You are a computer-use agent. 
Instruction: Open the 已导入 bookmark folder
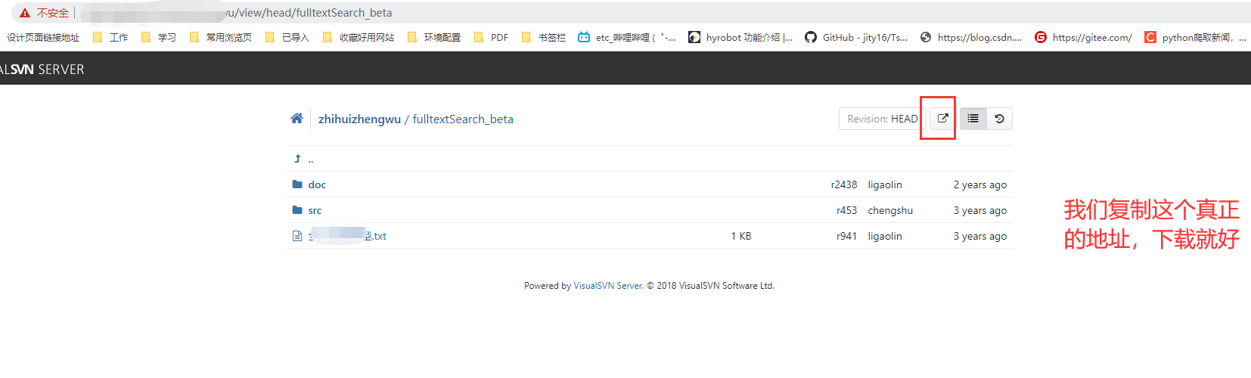pyautogui.click(x=287, y=37)
